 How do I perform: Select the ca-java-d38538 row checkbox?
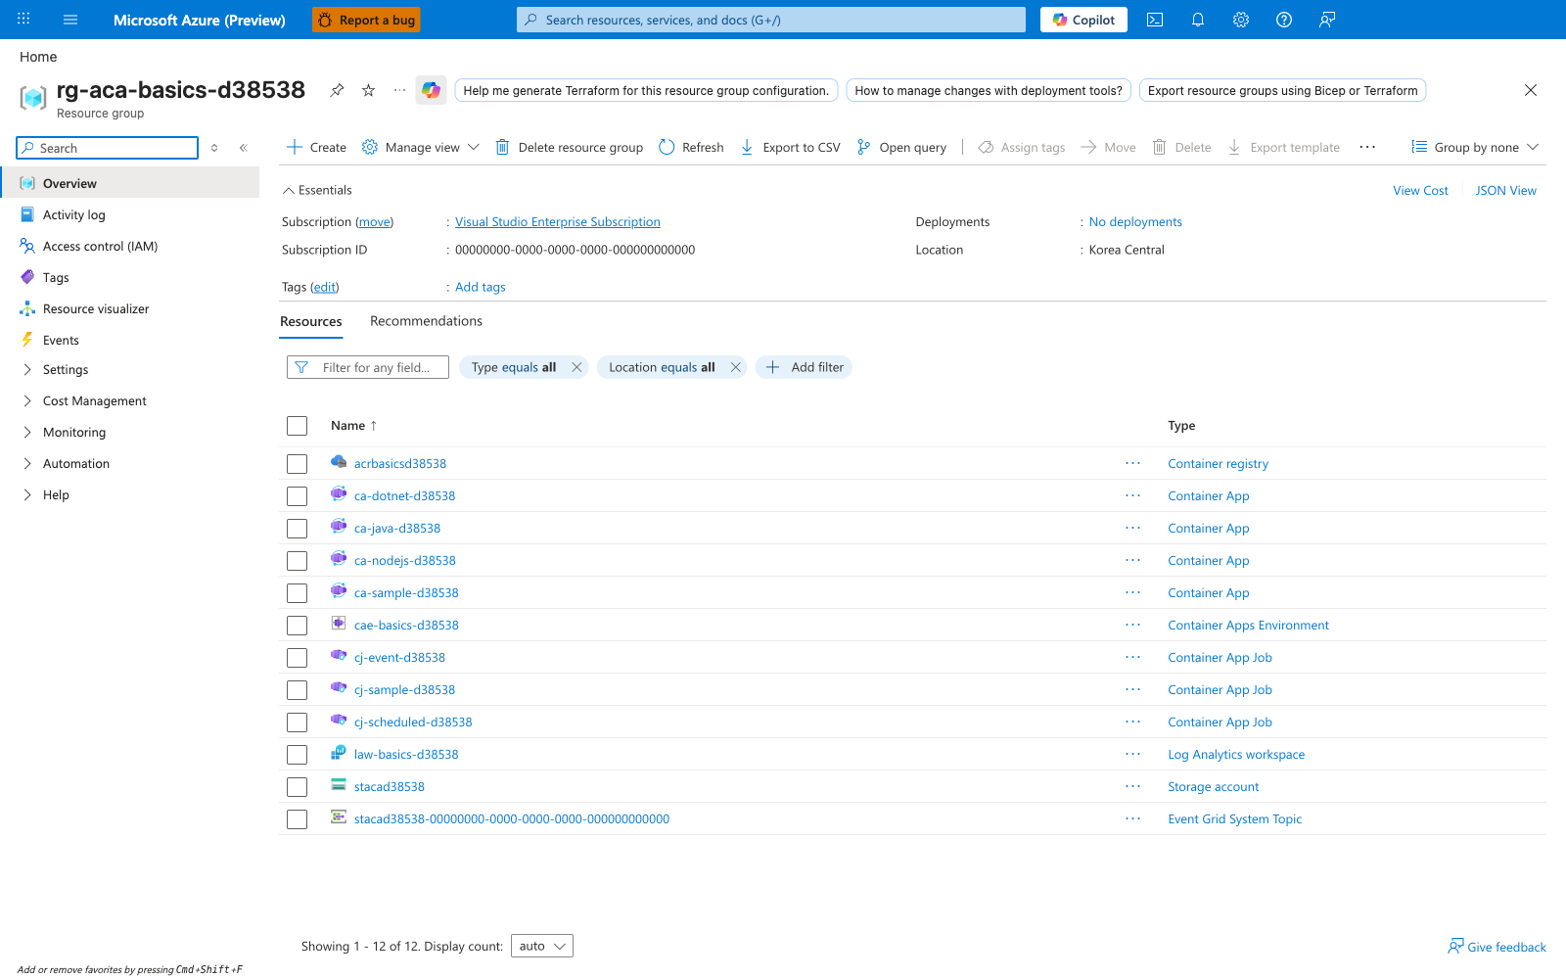click(297, 529)
